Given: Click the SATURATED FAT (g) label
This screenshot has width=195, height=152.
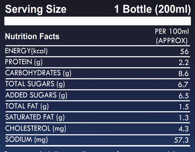Looking at the screenshot, I should pos(35,117).
